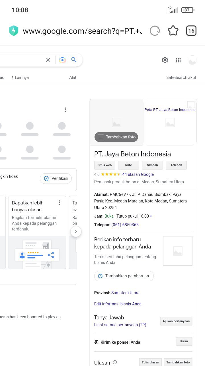Screen dimensions: 205x366
Task: Clear the search box with X icon
Action: tap(48, 60)
